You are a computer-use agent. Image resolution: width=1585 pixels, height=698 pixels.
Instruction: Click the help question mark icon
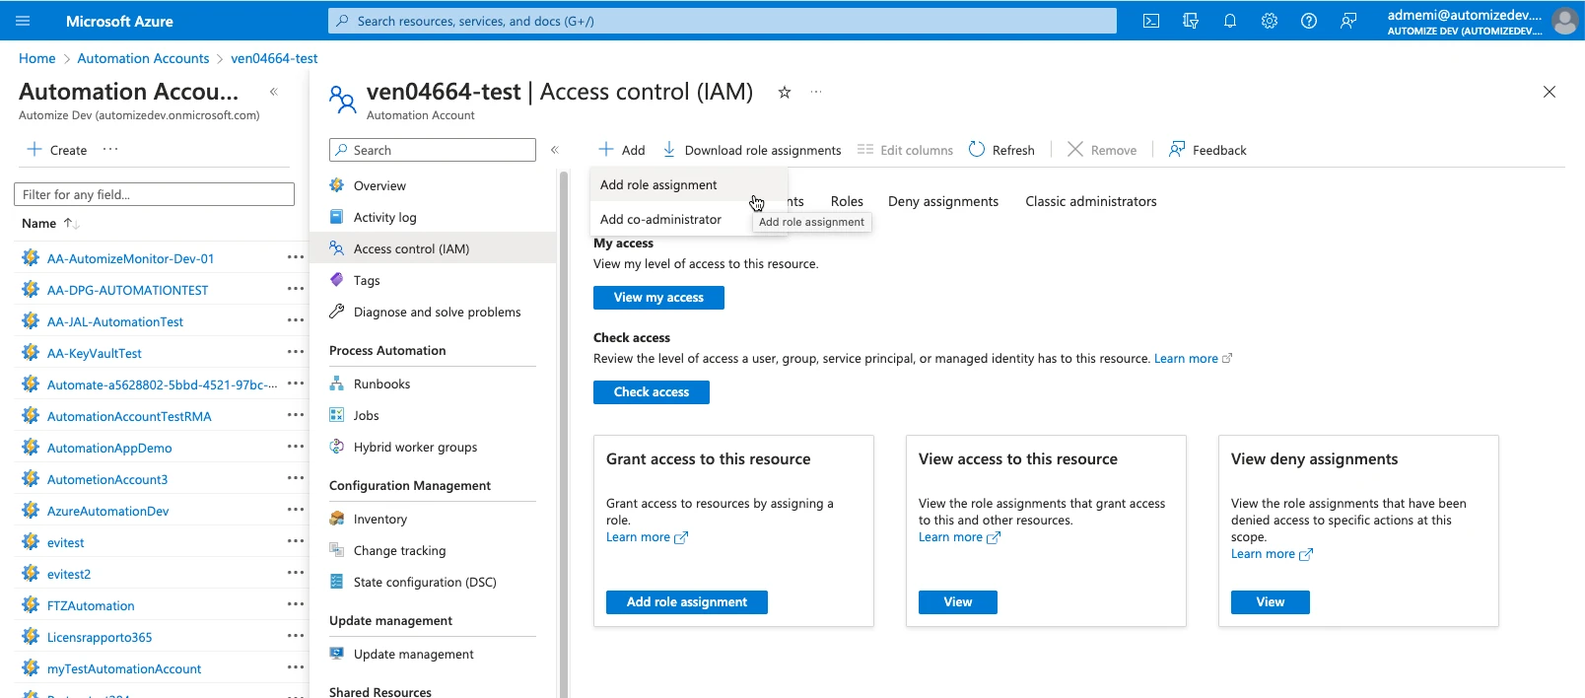click(x=1308, y=21)
